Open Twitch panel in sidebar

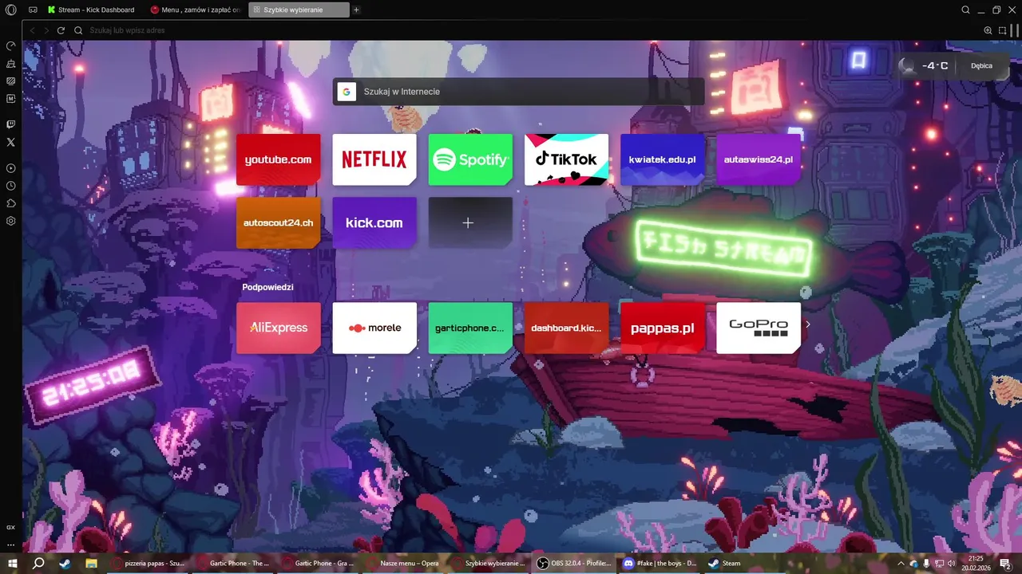[x=10, y=124]
